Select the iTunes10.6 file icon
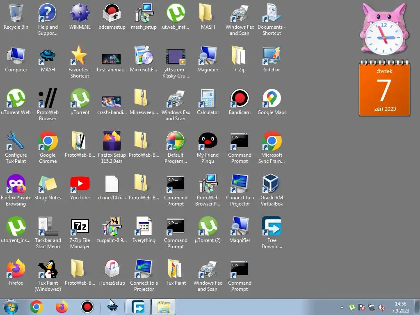Viewport: 420px width, 315px height. pyautogui.click(x=112, y=184)
